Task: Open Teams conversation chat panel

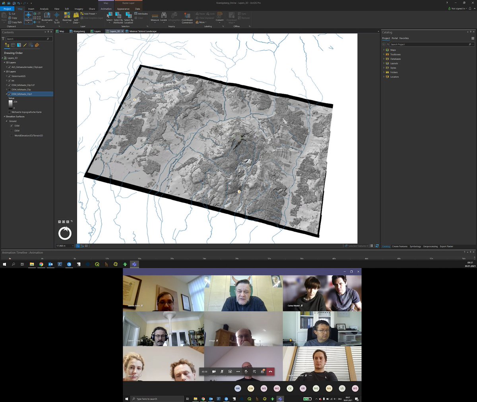Action: pos(254,372)
